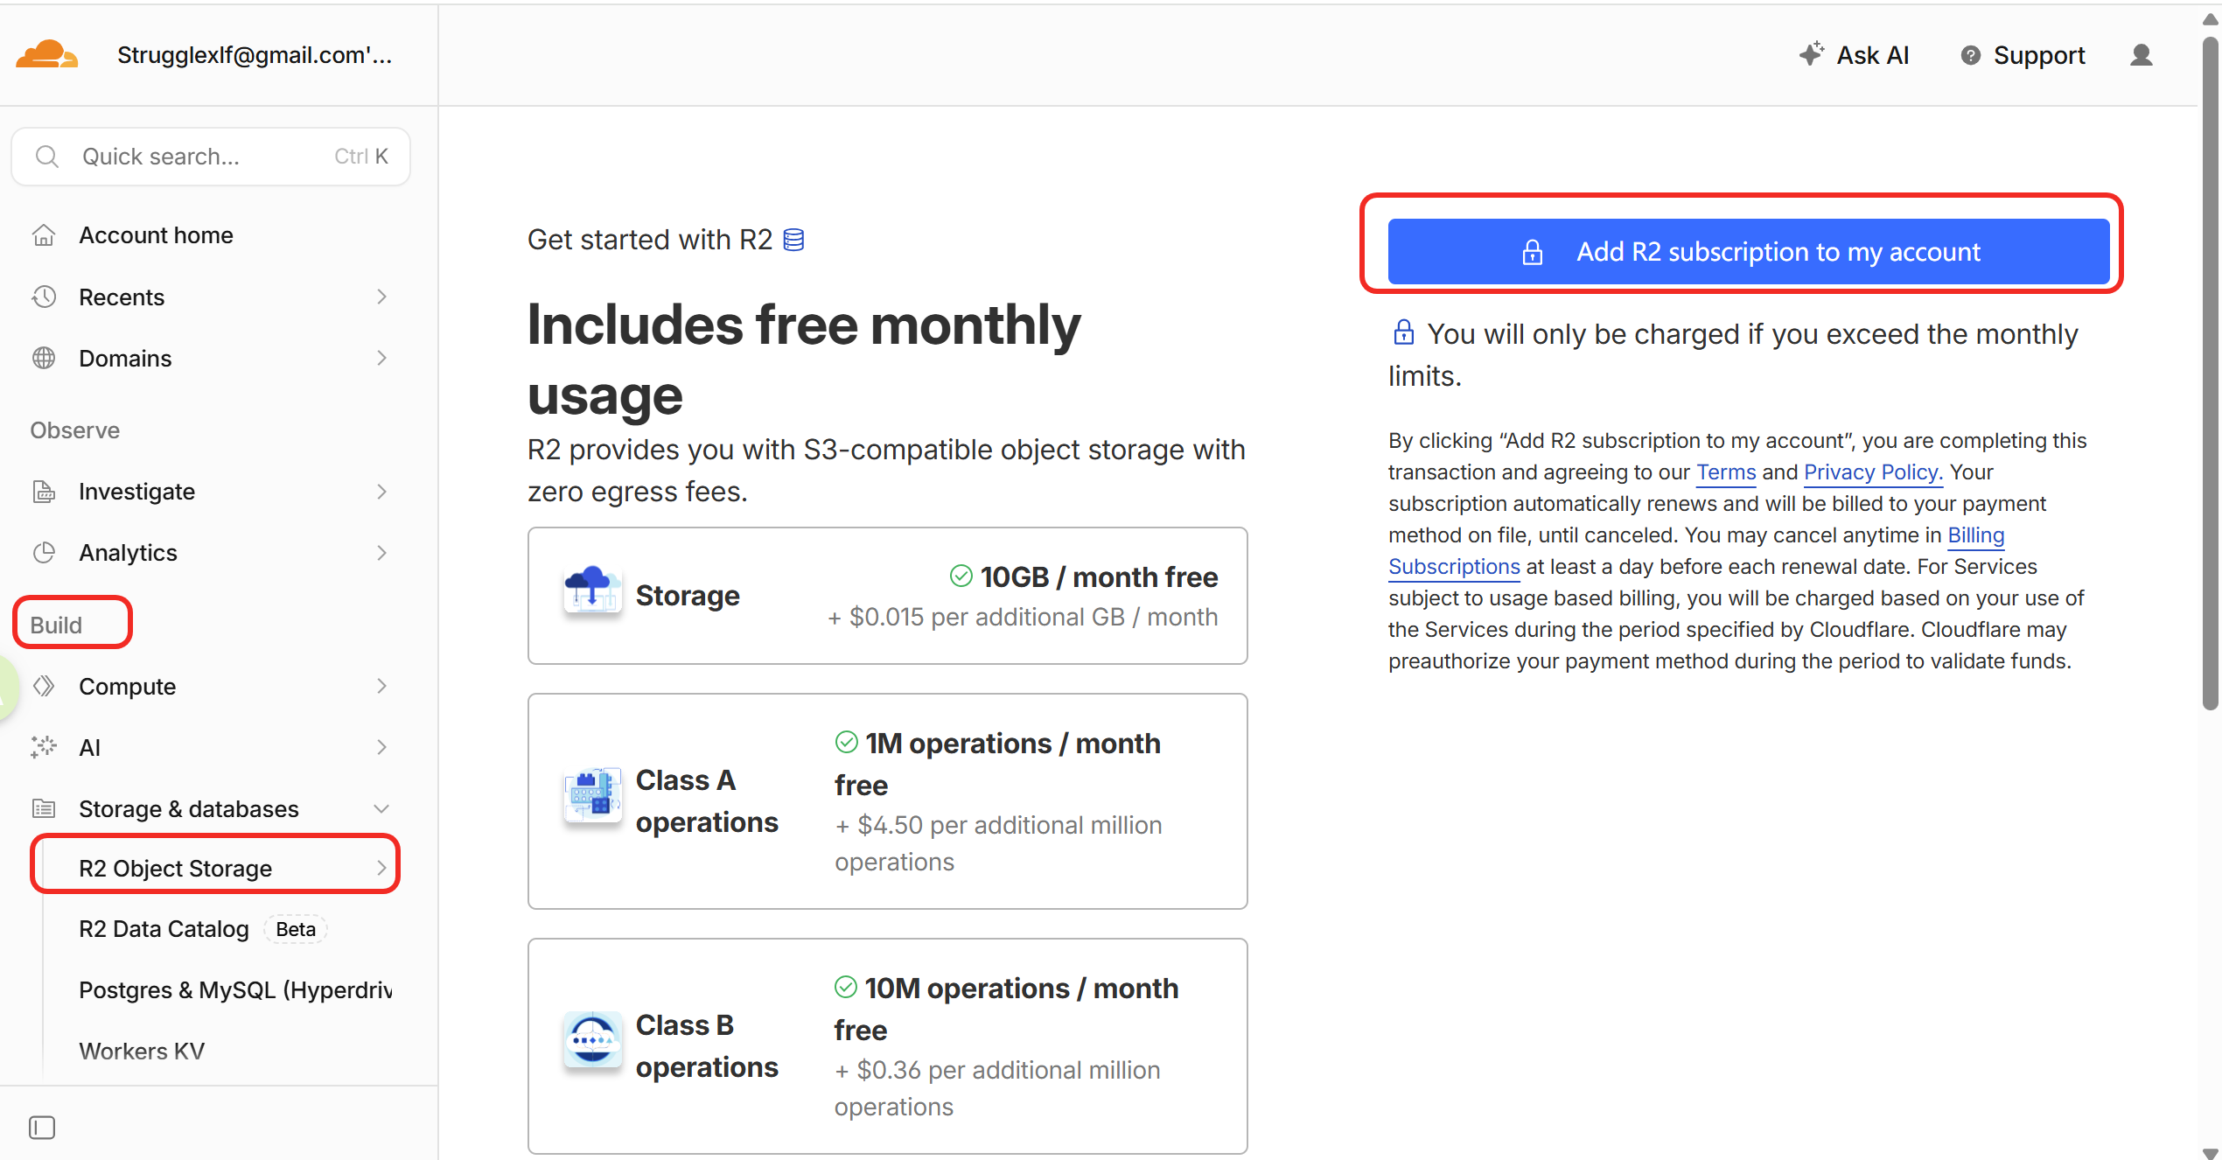Click the 'Includes free monthly usage' heading

805,360
